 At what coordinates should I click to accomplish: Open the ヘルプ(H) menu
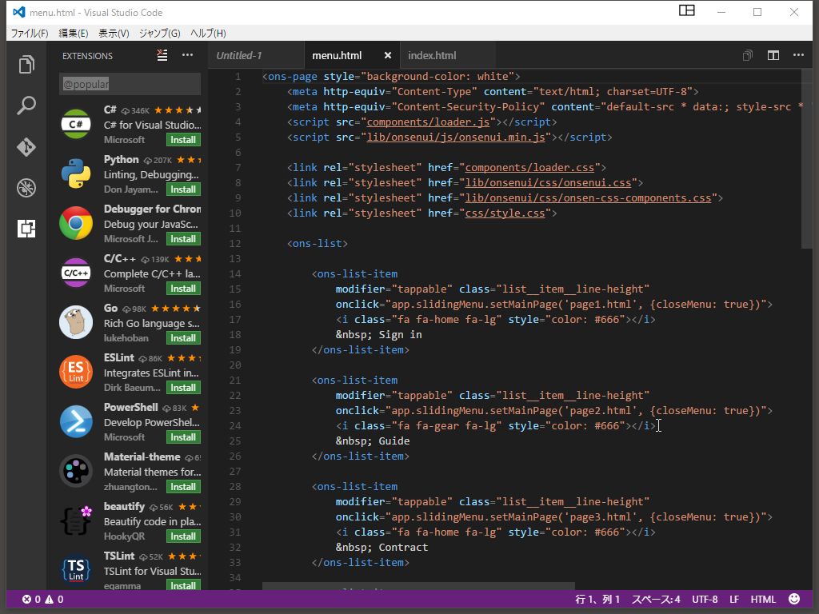coord(208,33)
